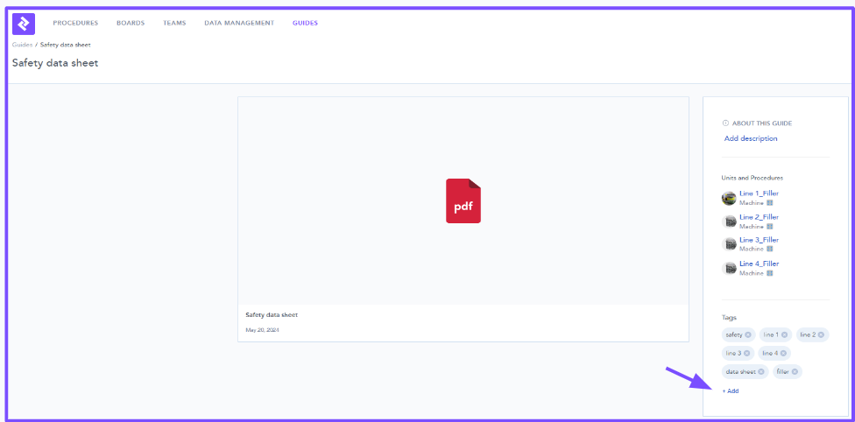Image resolution: width=855 pixels, height=422 pixels.
Task: Click the purple app logo icon
Action: tap(25, 24)
